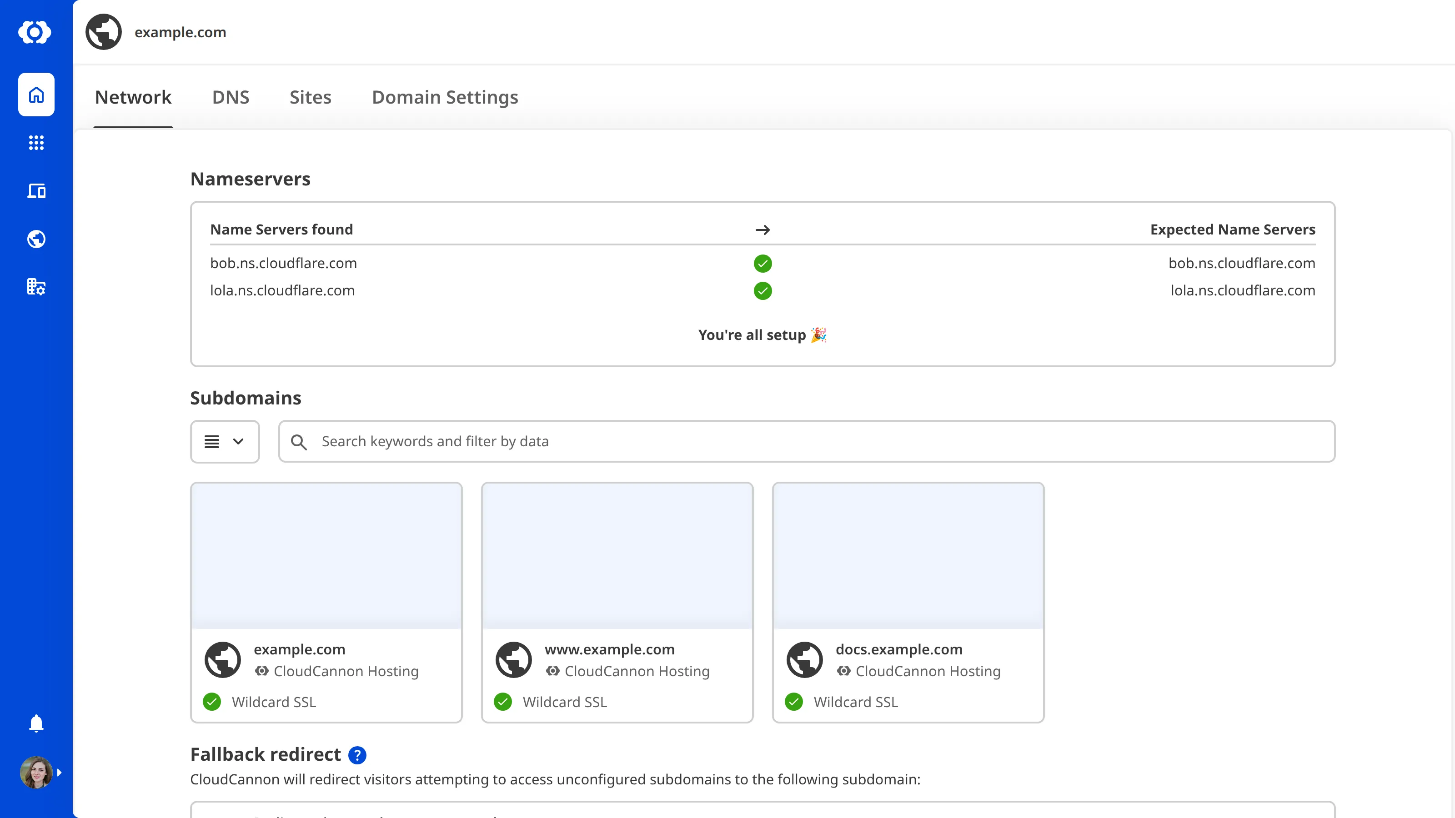
Task: Select the Sites tab
Action: tap(310, 97)
